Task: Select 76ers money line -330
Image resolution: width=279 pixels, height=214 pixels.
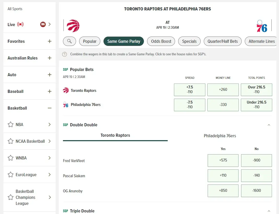Action: pos(223,105)
